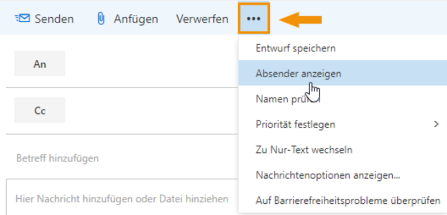Open the Prioritität festlegen submenu
This screenshot has width=447, height=215.
[x=343, y=124]
